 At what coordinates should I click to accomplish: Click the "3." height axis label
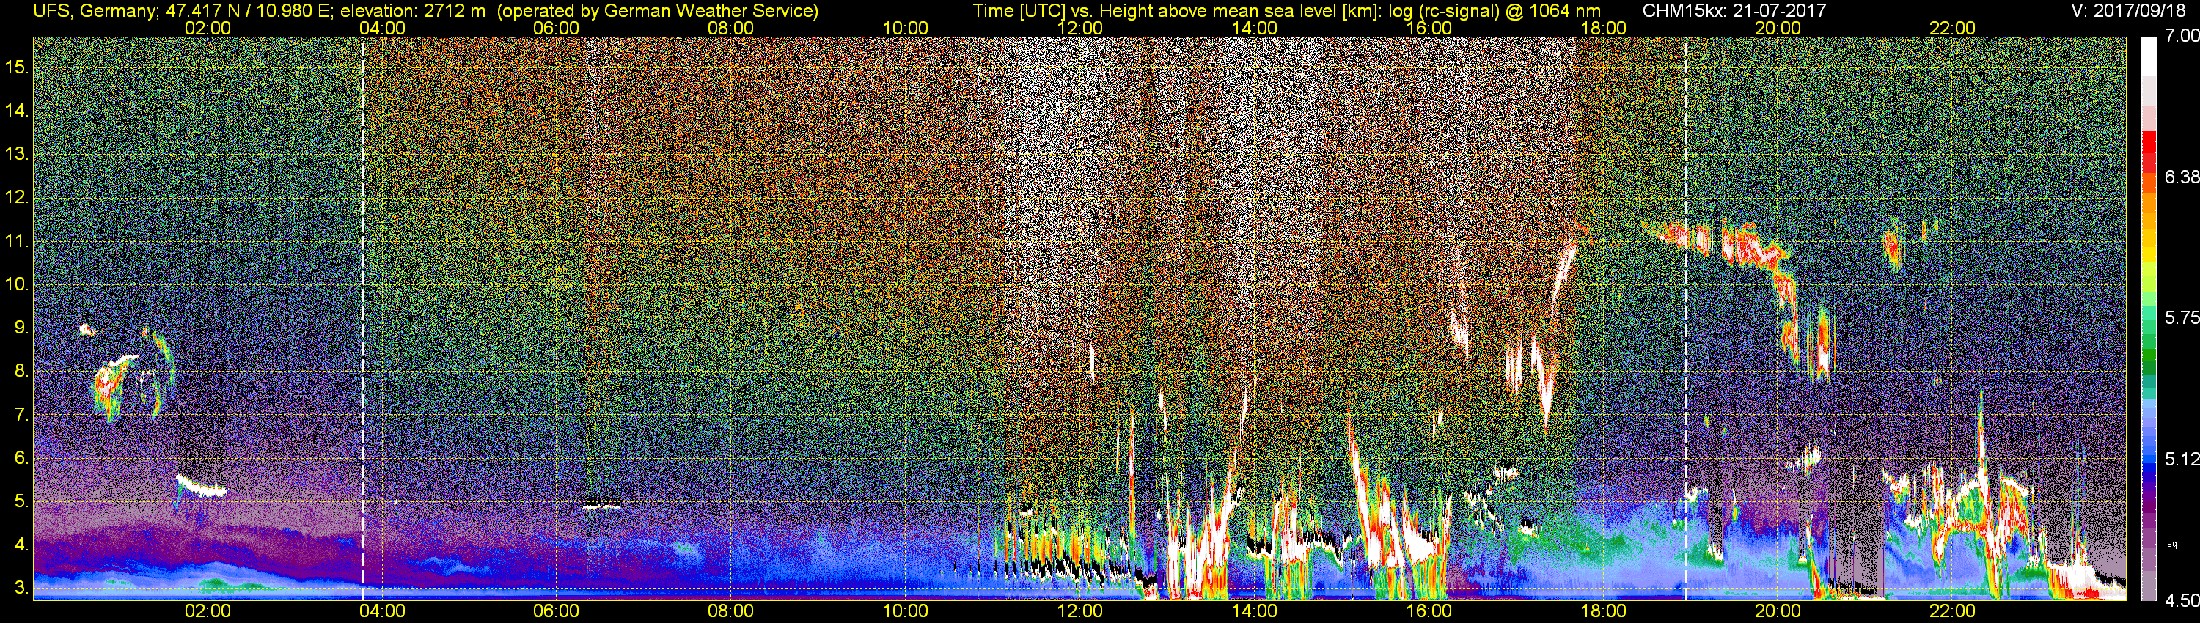coord(21,588)
